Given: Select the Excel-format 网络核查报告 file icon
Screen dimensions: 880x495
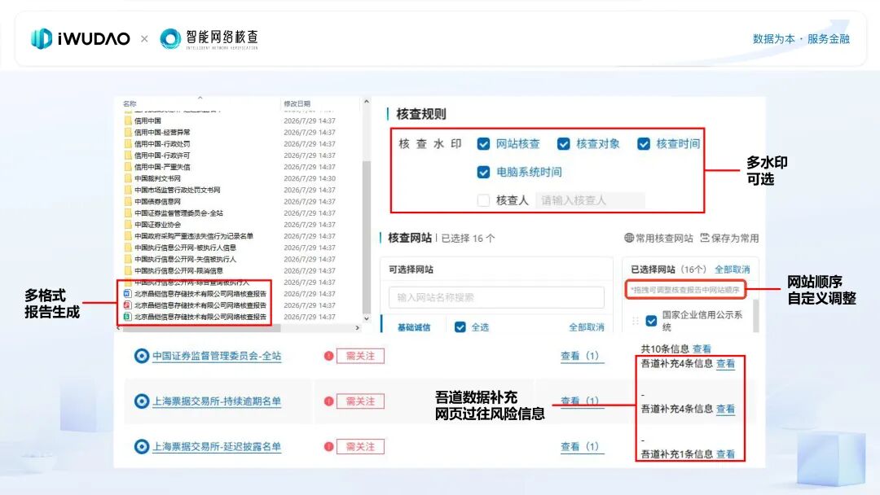Looking at the screenshot, I should pyautogui.click(x=127, y=316).
